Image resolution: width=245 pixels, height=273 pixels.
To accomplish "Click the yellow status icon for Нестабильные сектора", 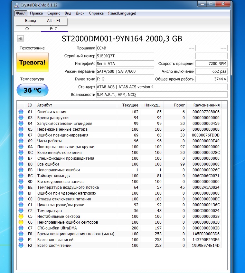I will (21, 217).
